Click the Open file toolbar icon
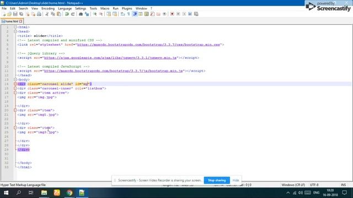 pos(9,14)
